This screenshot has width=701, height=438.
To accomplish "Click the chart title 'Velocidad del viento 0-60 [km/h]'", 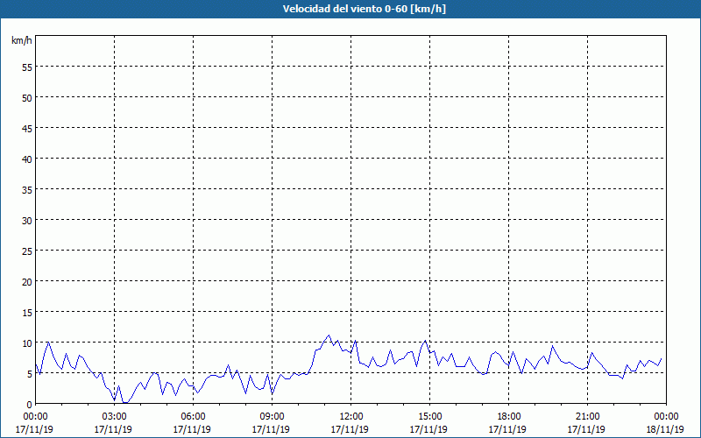I will [x=364, y=9].
